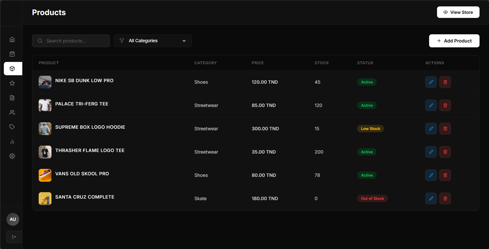The image size is (489, 249).
Task: Click the NIKE SB DUNK LOW PRO name
Action: point(84,80)
